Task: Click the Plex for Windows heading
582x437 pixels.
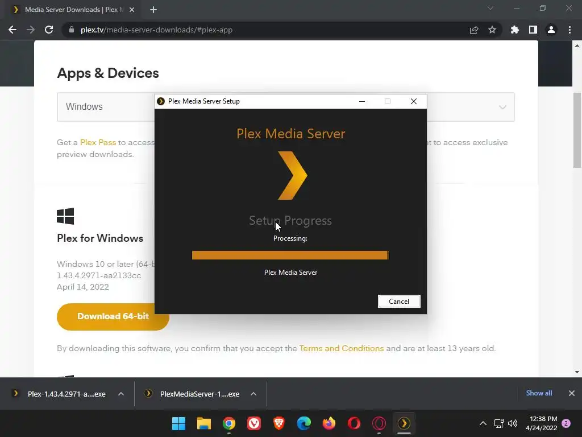Action: (x=100, y=238)
